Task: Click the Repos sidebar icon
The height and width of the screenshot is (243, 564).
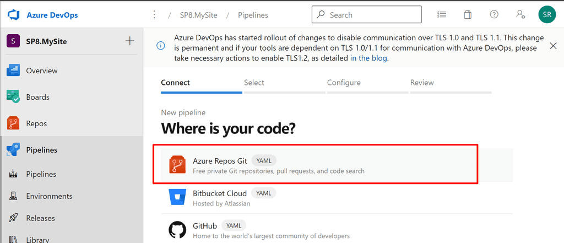Action: click(13, 123)
